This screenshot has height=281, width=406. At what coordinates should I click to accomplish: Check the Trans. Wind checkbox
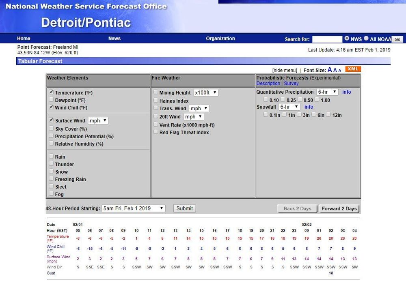[155, 107]
